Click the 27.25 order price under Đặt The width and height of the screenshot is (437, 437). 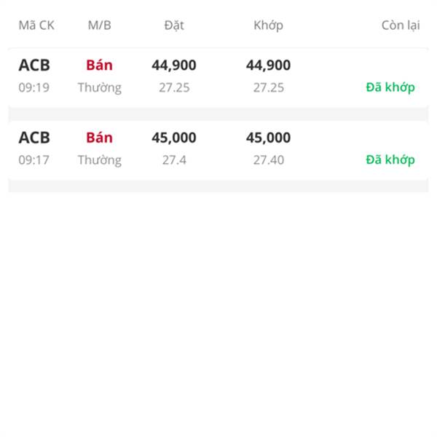174,88
